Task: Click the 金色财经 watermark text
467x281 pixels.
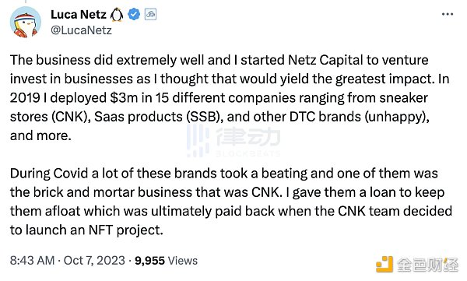Action: click(x=427, y=265)
